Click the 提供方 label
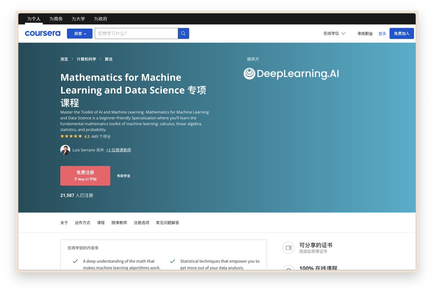The width and height of the screenshot is (434, 293). click(x=253, y=59)
